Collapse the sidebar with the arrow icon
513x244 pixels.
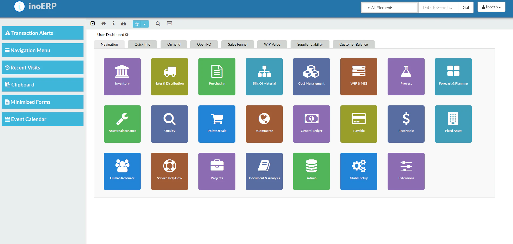[93, 24]
